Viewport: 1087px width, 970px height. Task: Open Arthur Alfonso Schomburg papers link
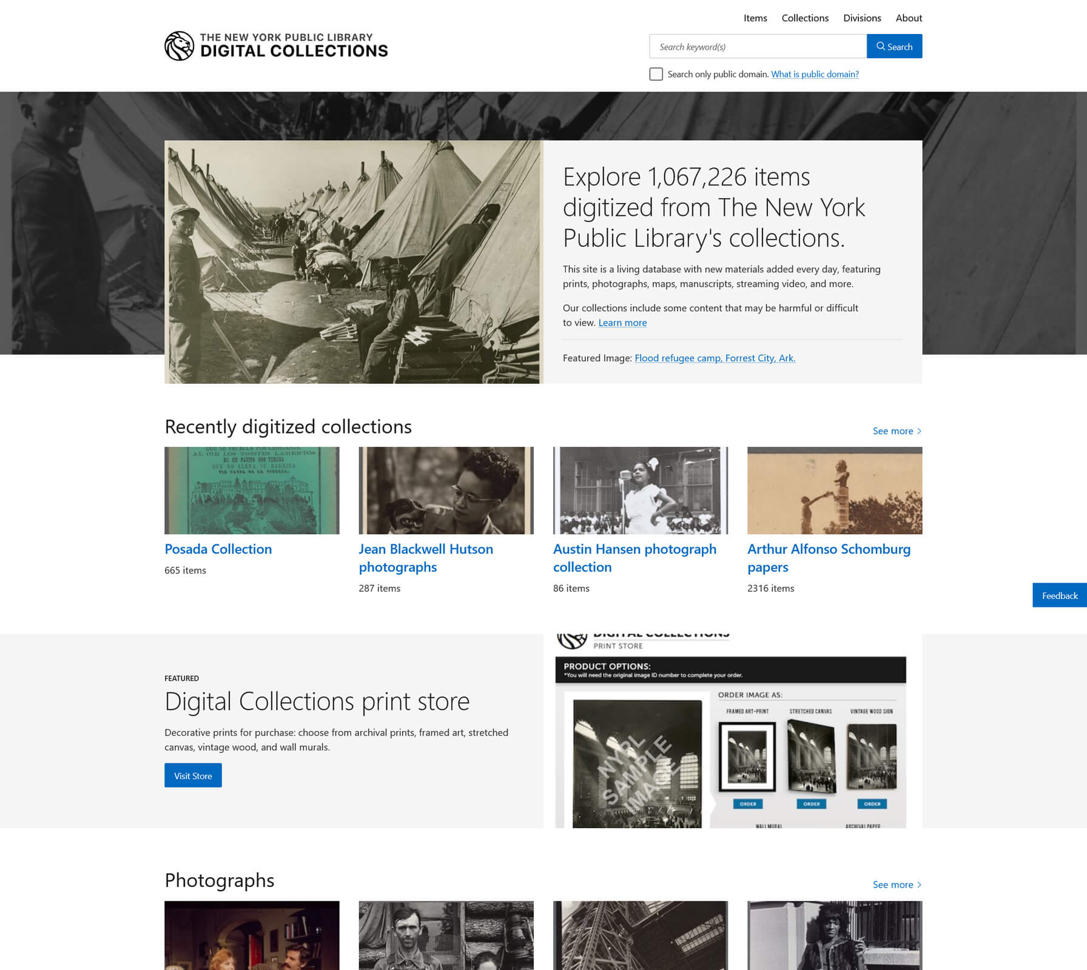(x=829, y=558)
